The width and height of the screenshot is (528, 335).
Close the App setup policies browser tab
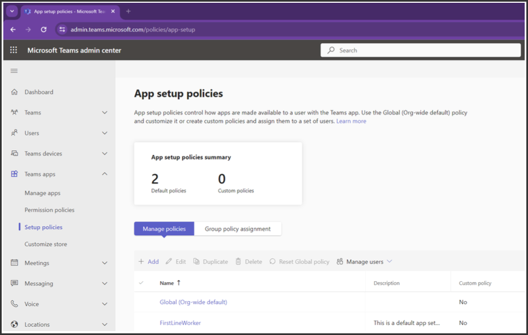113,11
